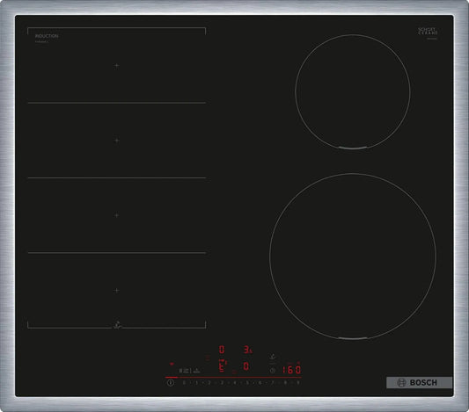Screen dimensions: 469x412
Task: Set power level 9 on the slider
Action: [298, 382]
